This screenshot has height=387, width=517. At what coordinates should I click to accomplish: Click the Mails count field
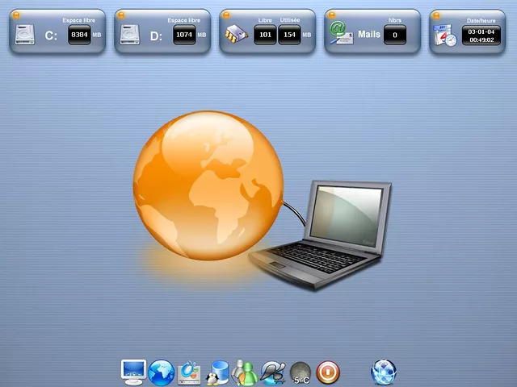point(394,35)
